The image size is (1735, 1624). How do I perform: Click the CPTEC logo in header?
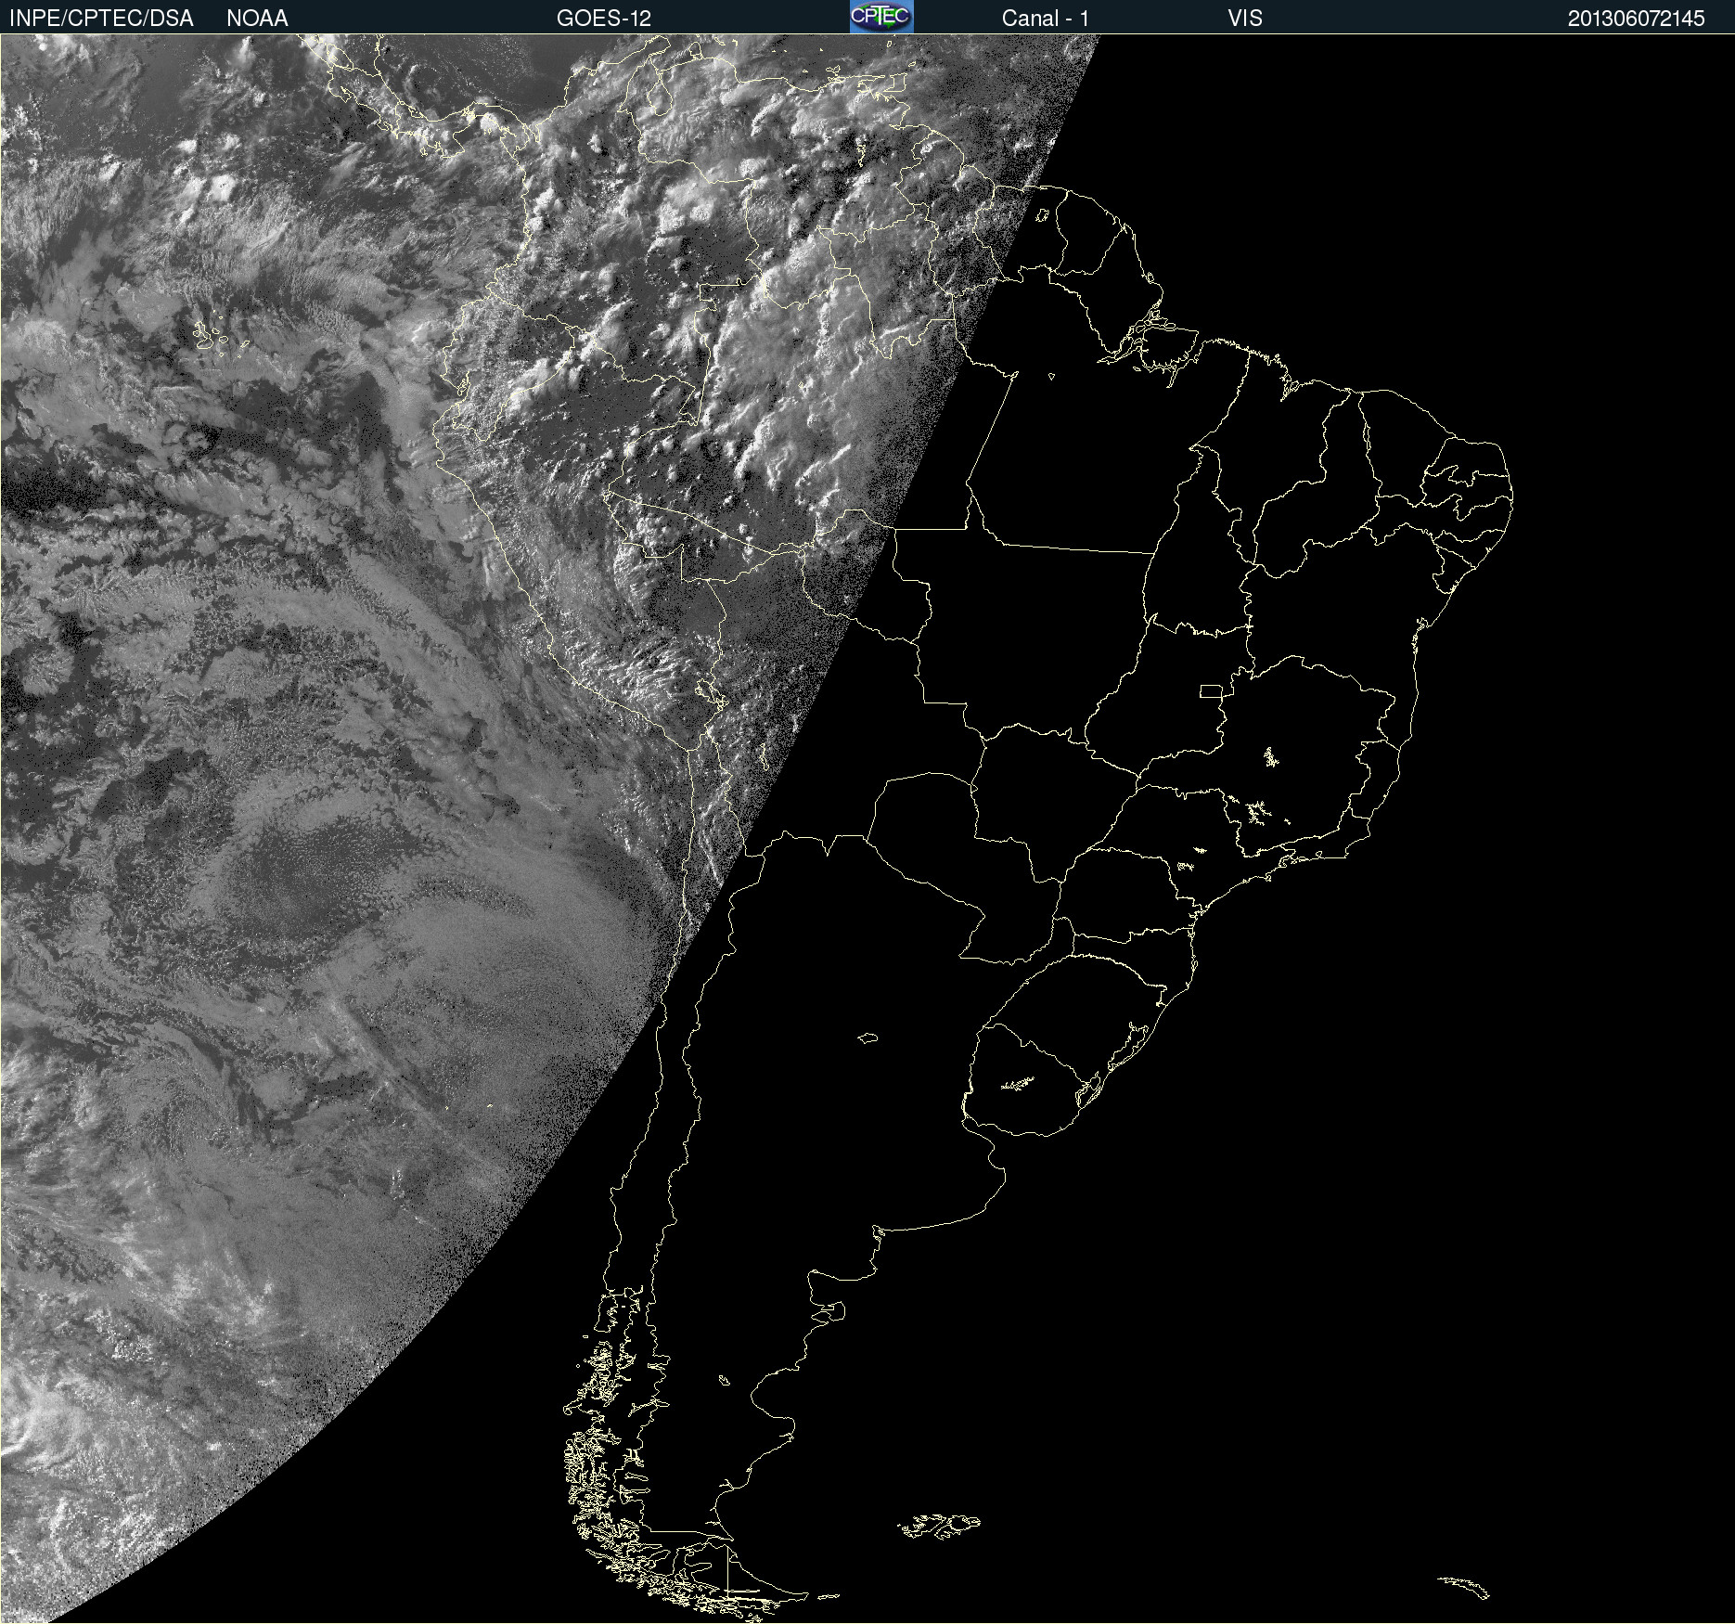pyautogui.click(x=881, y=17)
